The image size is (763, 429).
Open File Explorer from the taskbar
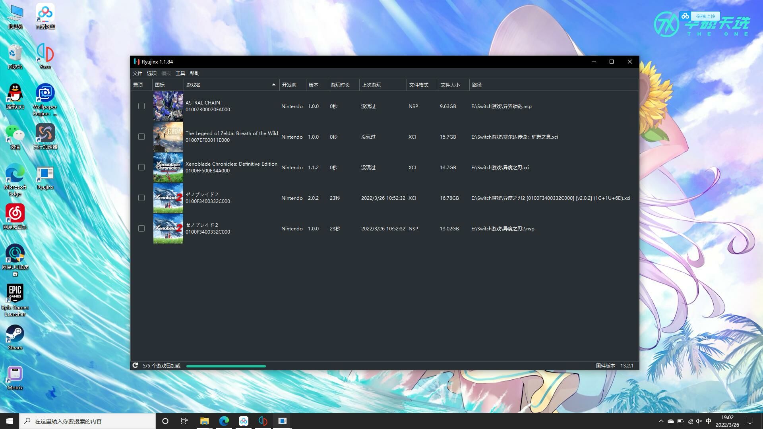click(204, 421)
